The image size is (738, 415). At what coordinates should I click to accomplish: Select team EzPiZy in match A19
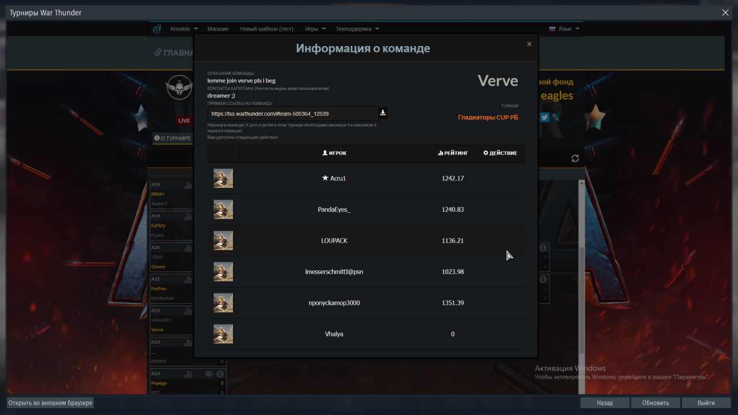point(158,225)
